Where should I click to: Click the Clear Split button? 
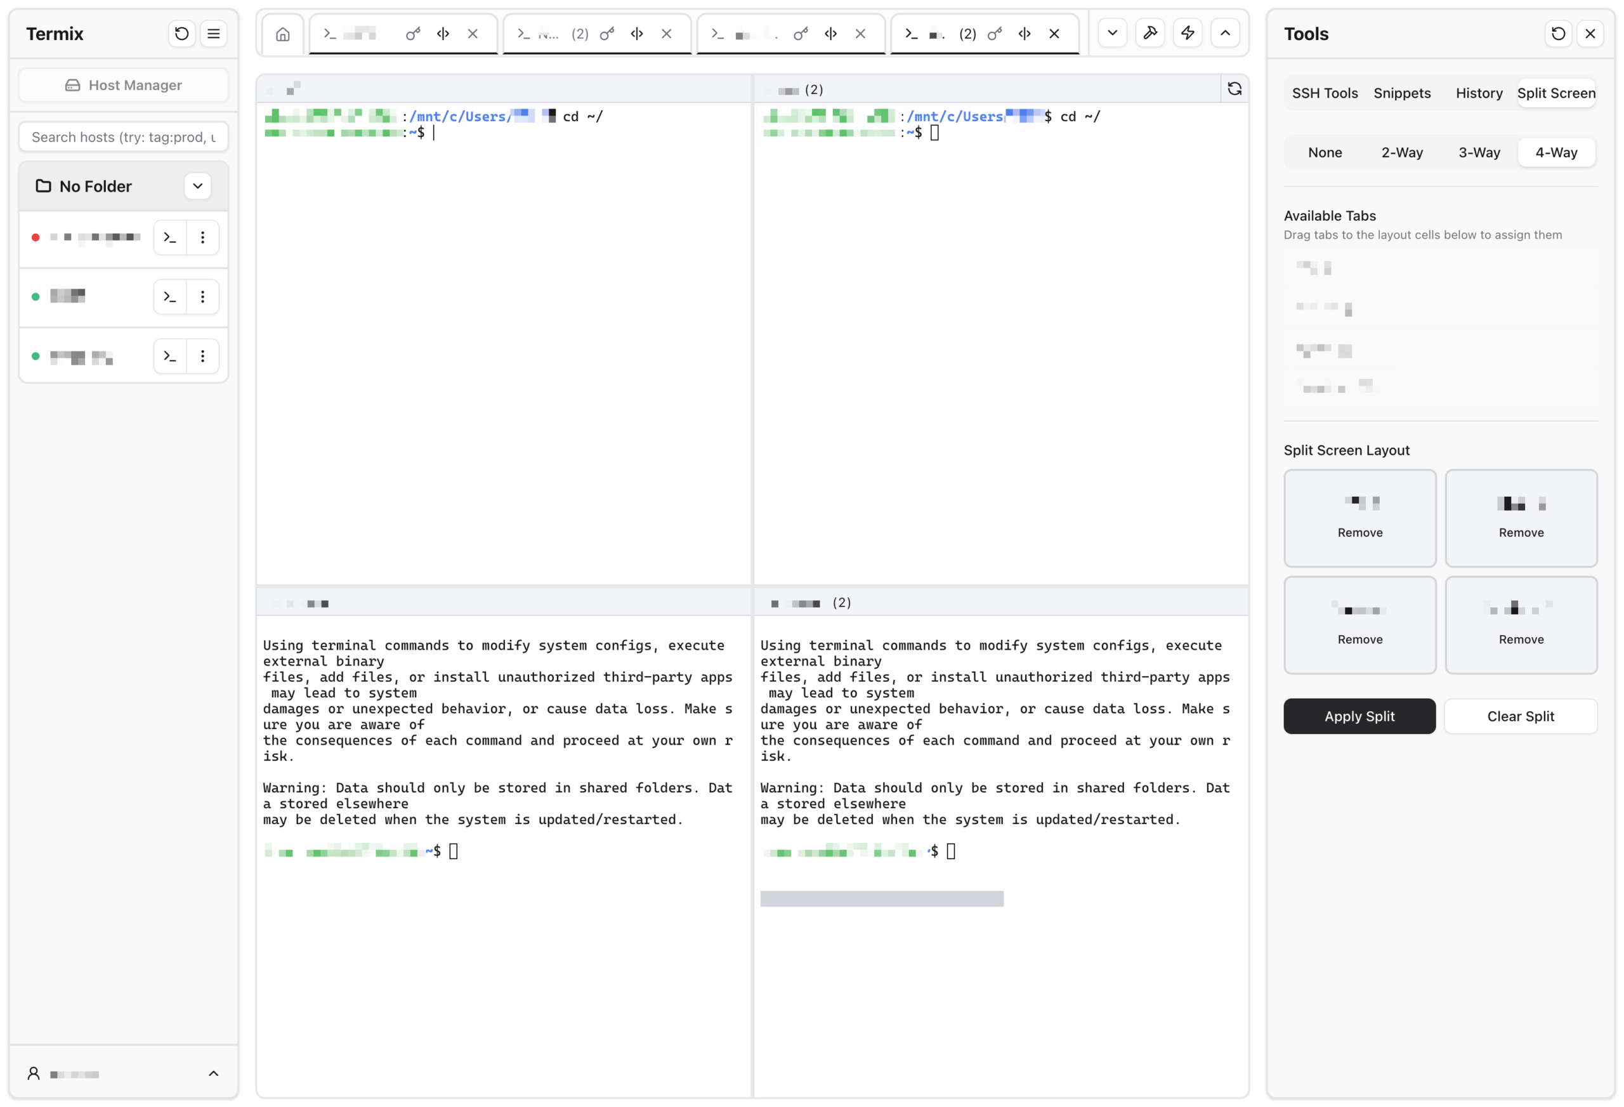(x=1521, y=716)
